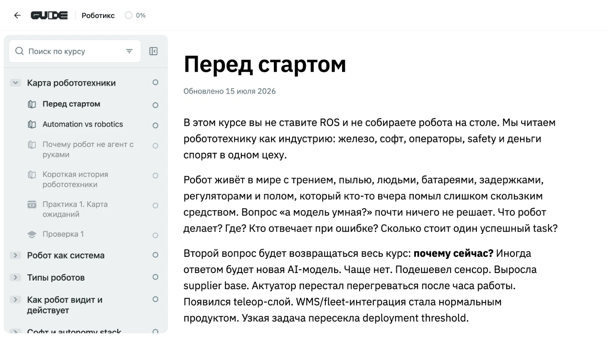Click the Обновлено 15 июля 2026 date
The height and width of the screenshot is (337, 608).
(229, 91)
